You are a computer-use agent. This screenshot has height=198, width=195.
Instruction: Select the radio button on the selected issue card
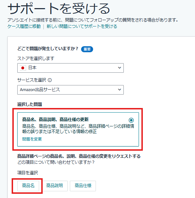pyautogui.click(x=131, y=120)
